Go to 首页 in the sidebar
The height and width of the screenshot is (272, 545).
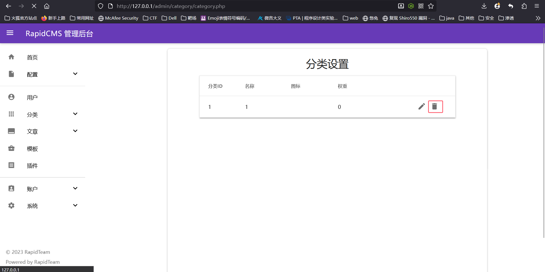pos(32,57)
